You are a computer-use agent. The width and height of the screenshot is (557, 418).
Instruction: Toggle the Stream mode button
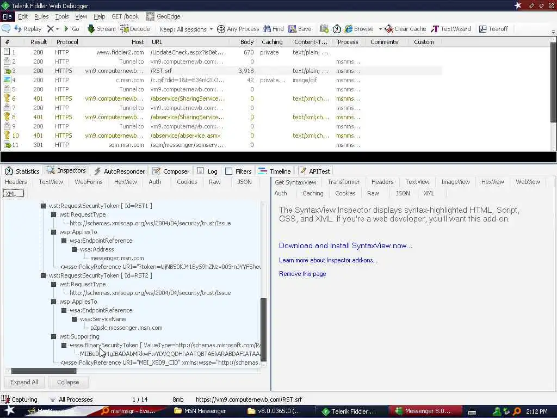coord(102,29)
